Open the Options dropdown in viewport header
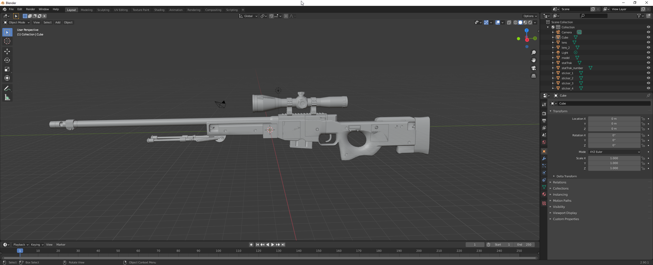The width and height of the screenshot is (653, 265). pos(530,16)
